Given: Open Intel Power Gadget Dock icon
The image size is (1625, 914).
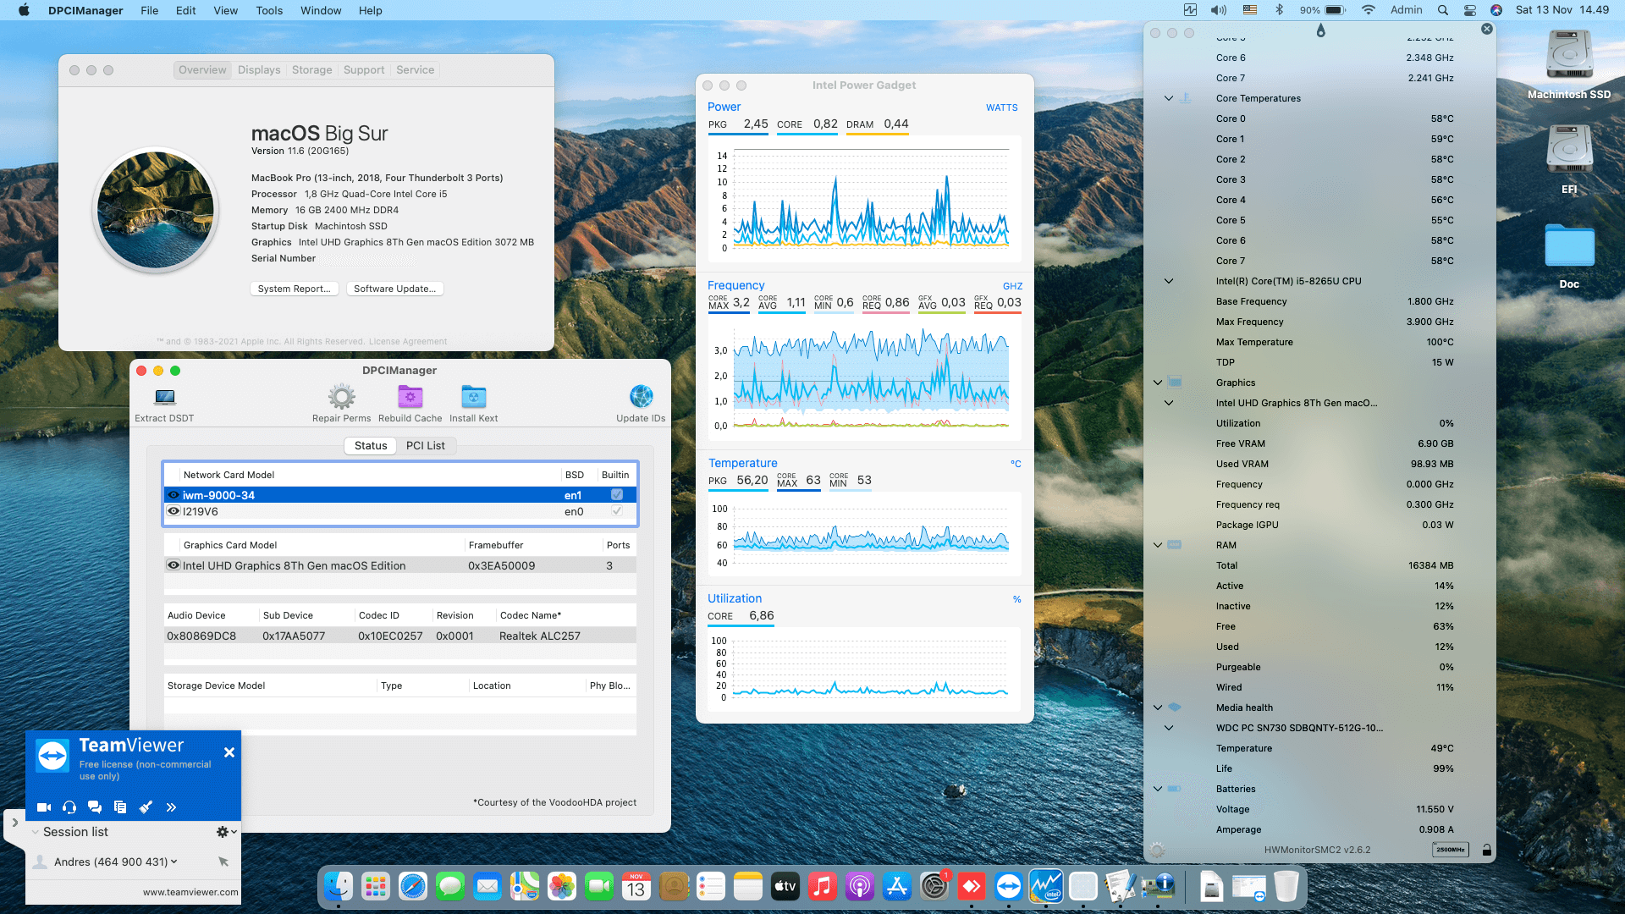Looking at the screenshot, I should coord(1046,886).
